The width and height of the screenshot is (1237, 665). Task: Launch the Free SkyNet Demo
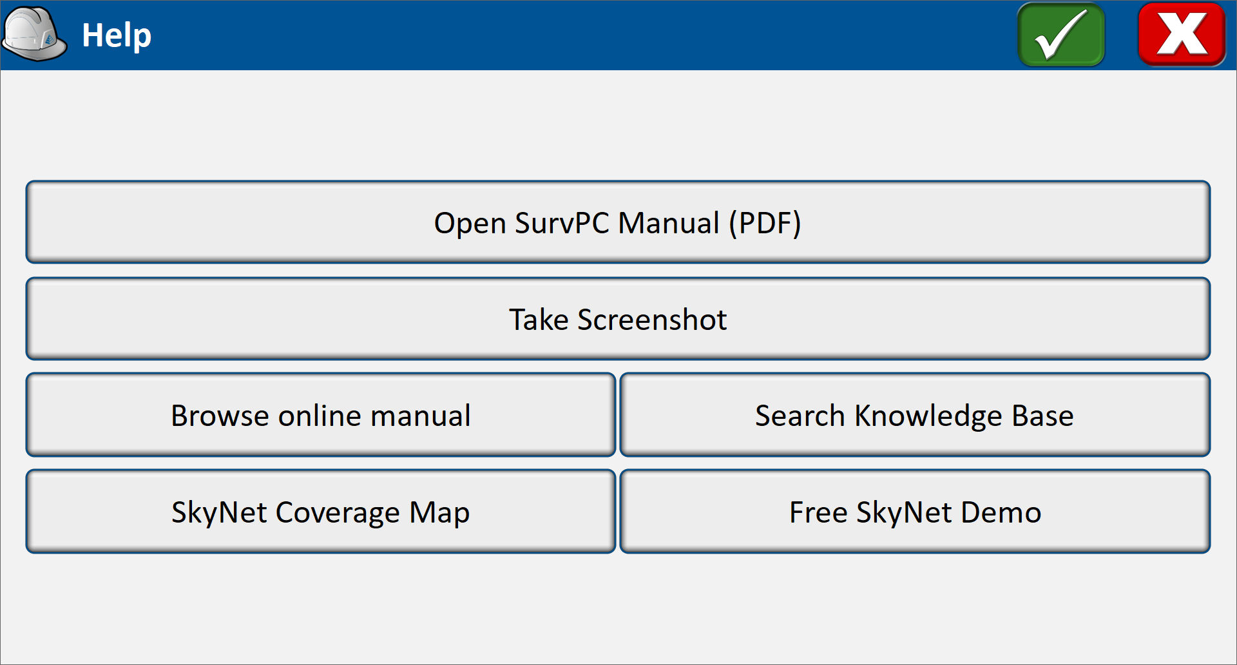point(915,512)
